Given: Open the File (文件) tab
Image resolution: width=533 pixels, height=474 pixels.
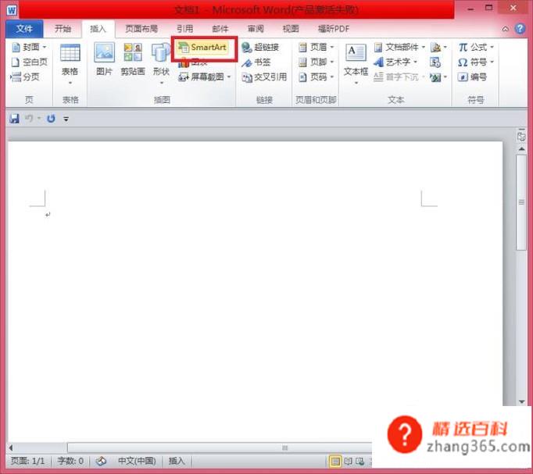Looking at the screenshot, I should tap(24, 29).
